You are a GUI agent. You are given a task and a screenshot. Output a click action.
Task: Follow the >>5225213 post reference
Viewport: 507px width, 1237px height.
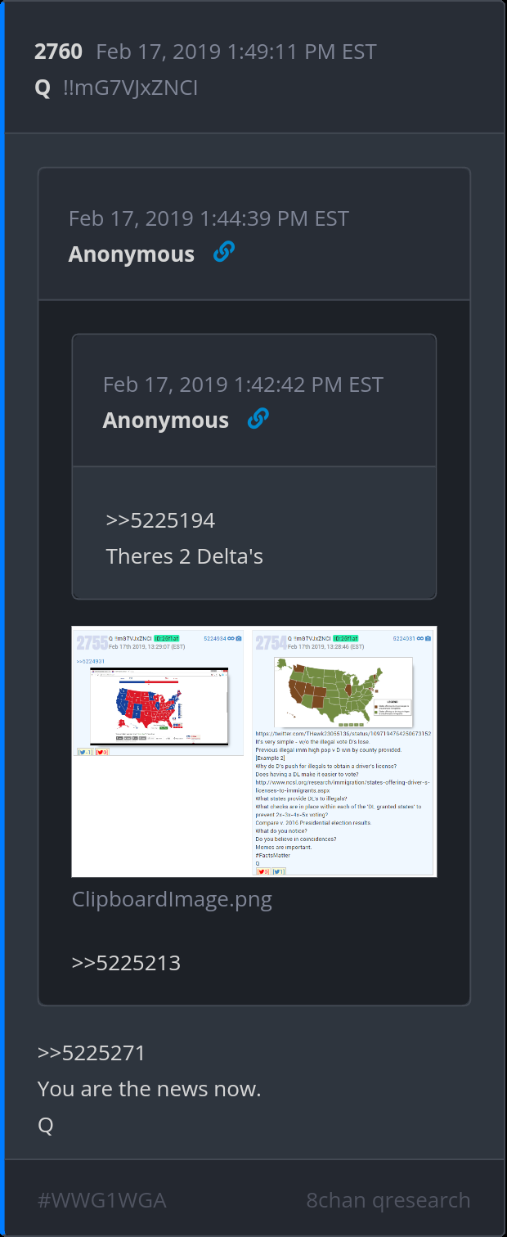coord(126,963)
